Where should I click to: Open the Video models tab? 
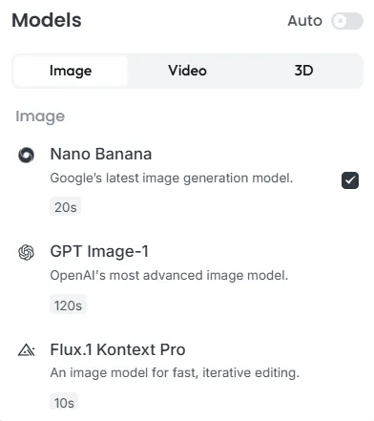(x=187, y=71)
